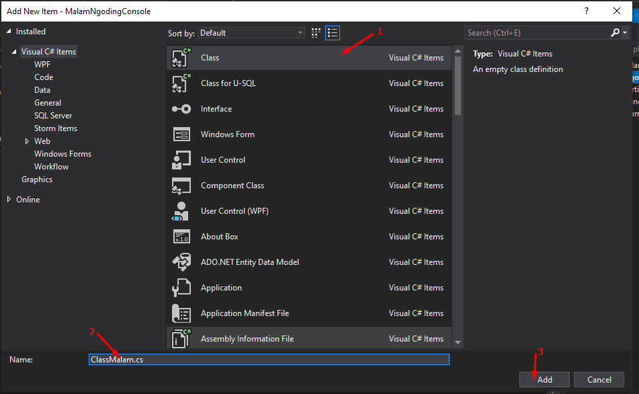
Task: Select the Windows Forms category
Action: tap(62, 154)
